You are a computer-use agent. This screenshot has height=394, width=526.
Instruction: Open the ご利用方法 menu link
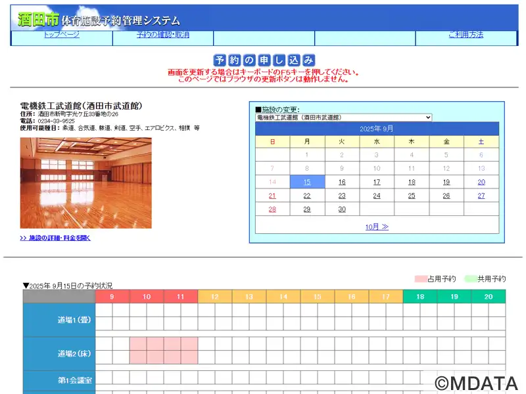click(466, 35)
